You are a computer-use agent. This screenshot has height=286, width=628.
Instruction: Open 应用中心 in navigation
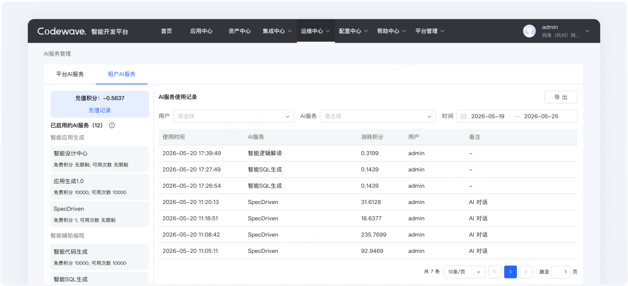tap(201, 31)
